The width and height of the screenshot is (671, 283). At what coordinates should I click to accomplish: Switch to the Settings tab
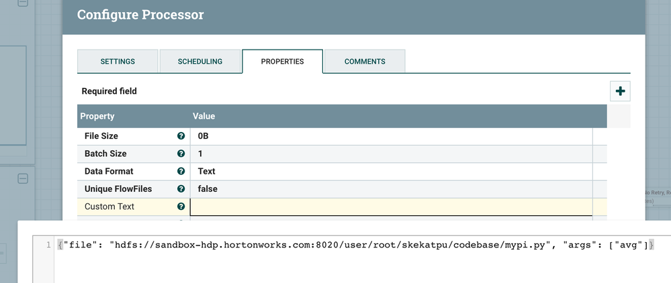(x=118, y=62)
